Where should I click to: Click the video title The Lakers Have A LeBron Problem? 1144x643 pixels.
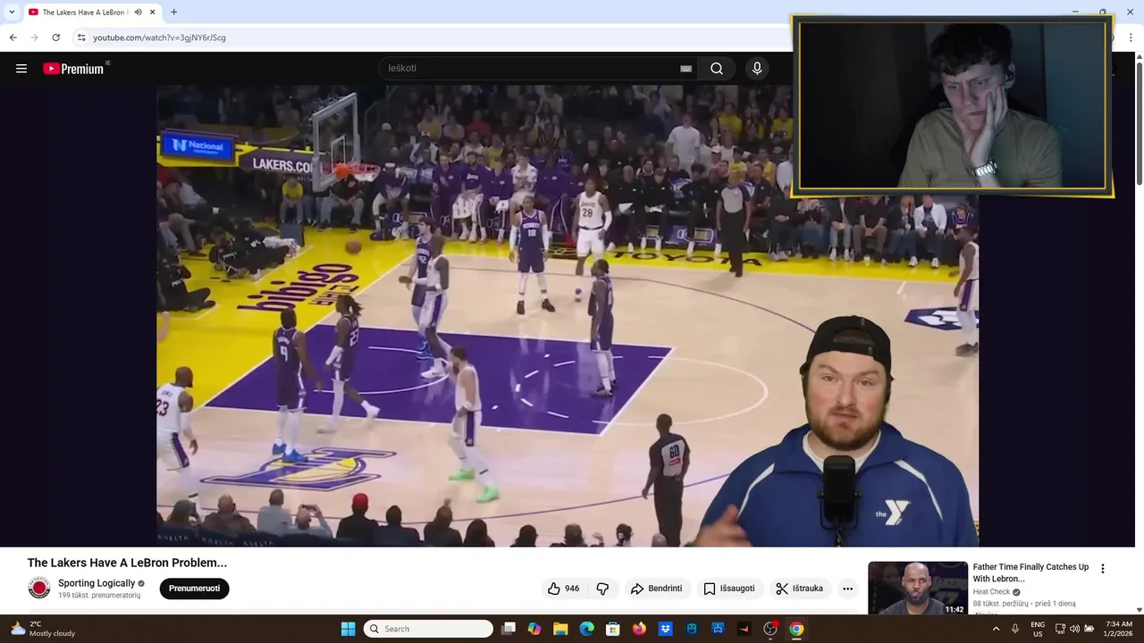point(127,563)
